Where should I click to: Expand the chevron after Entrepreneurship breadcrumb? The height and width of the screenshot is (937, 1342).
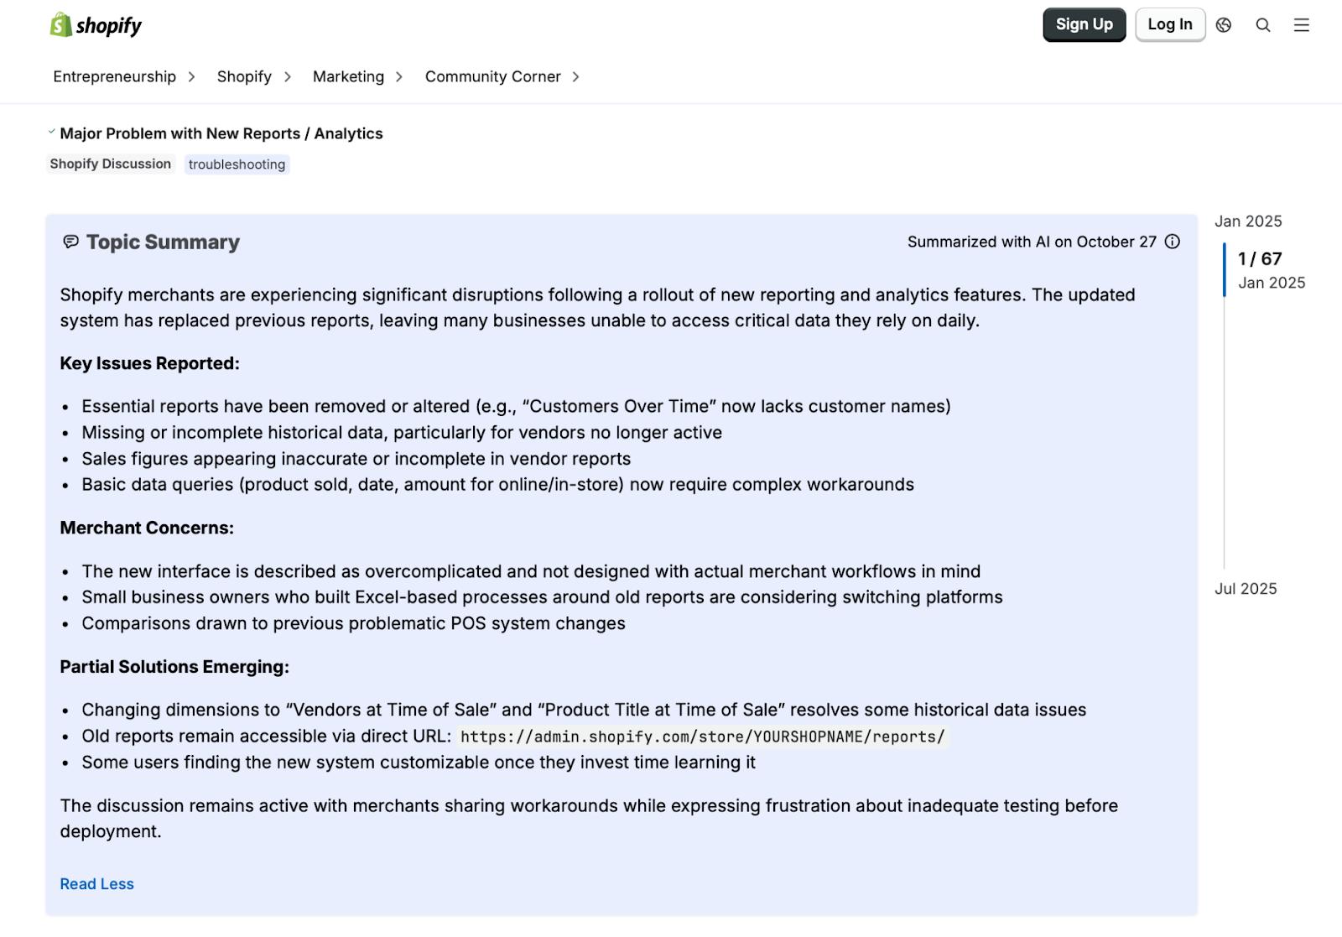click(192, 76)
